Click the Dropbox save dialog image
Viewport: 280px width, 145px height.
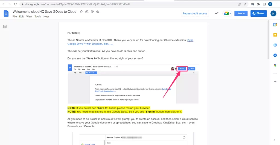tap(133, 138)
